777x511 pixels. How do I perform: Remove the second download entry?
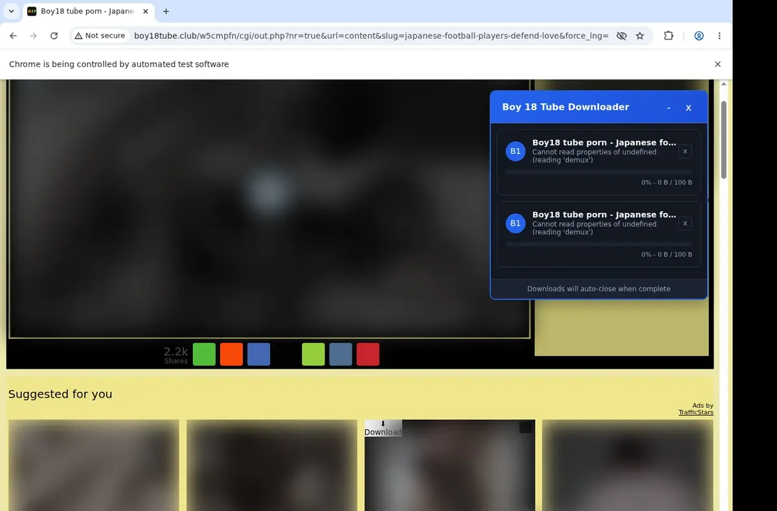(x=685, y=223)
